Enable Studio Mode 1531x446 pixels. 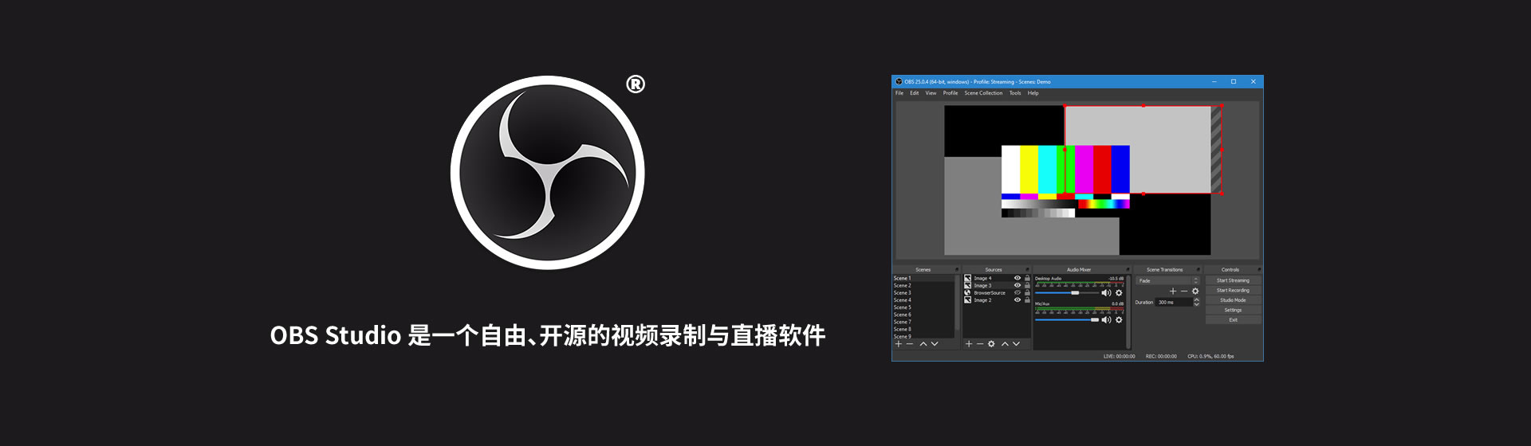[1234, 300]
